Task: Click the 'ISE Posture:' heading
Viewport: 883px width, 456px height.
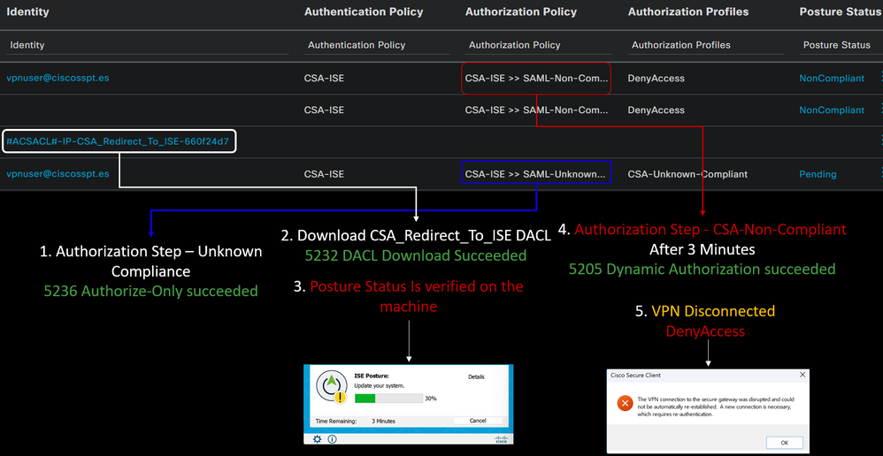Action: 372,376
